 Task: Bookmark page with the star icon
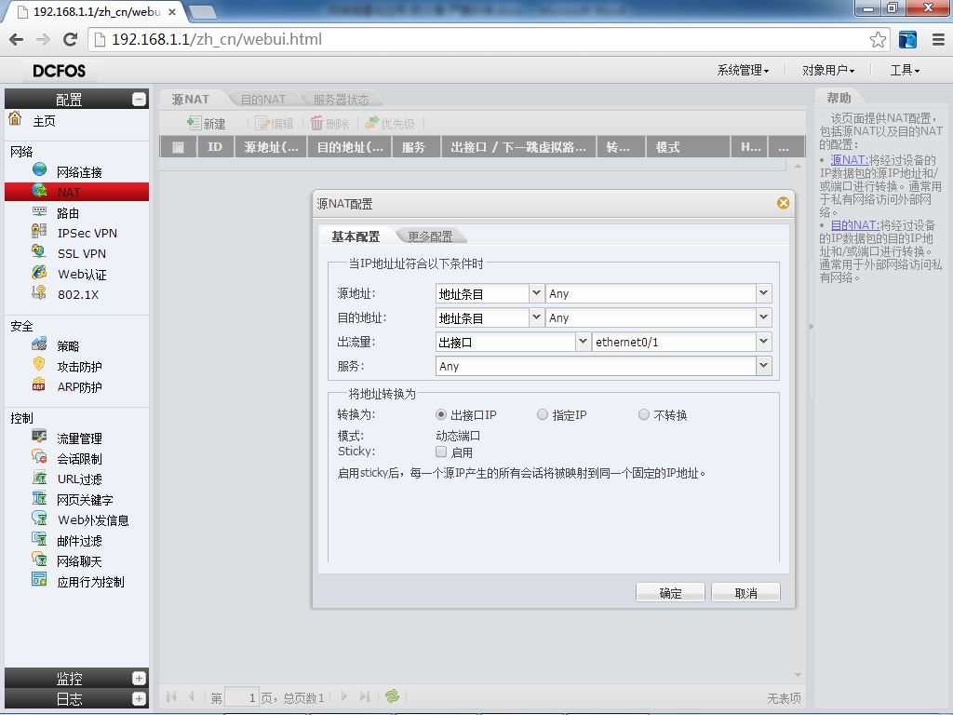pos(878,40)
